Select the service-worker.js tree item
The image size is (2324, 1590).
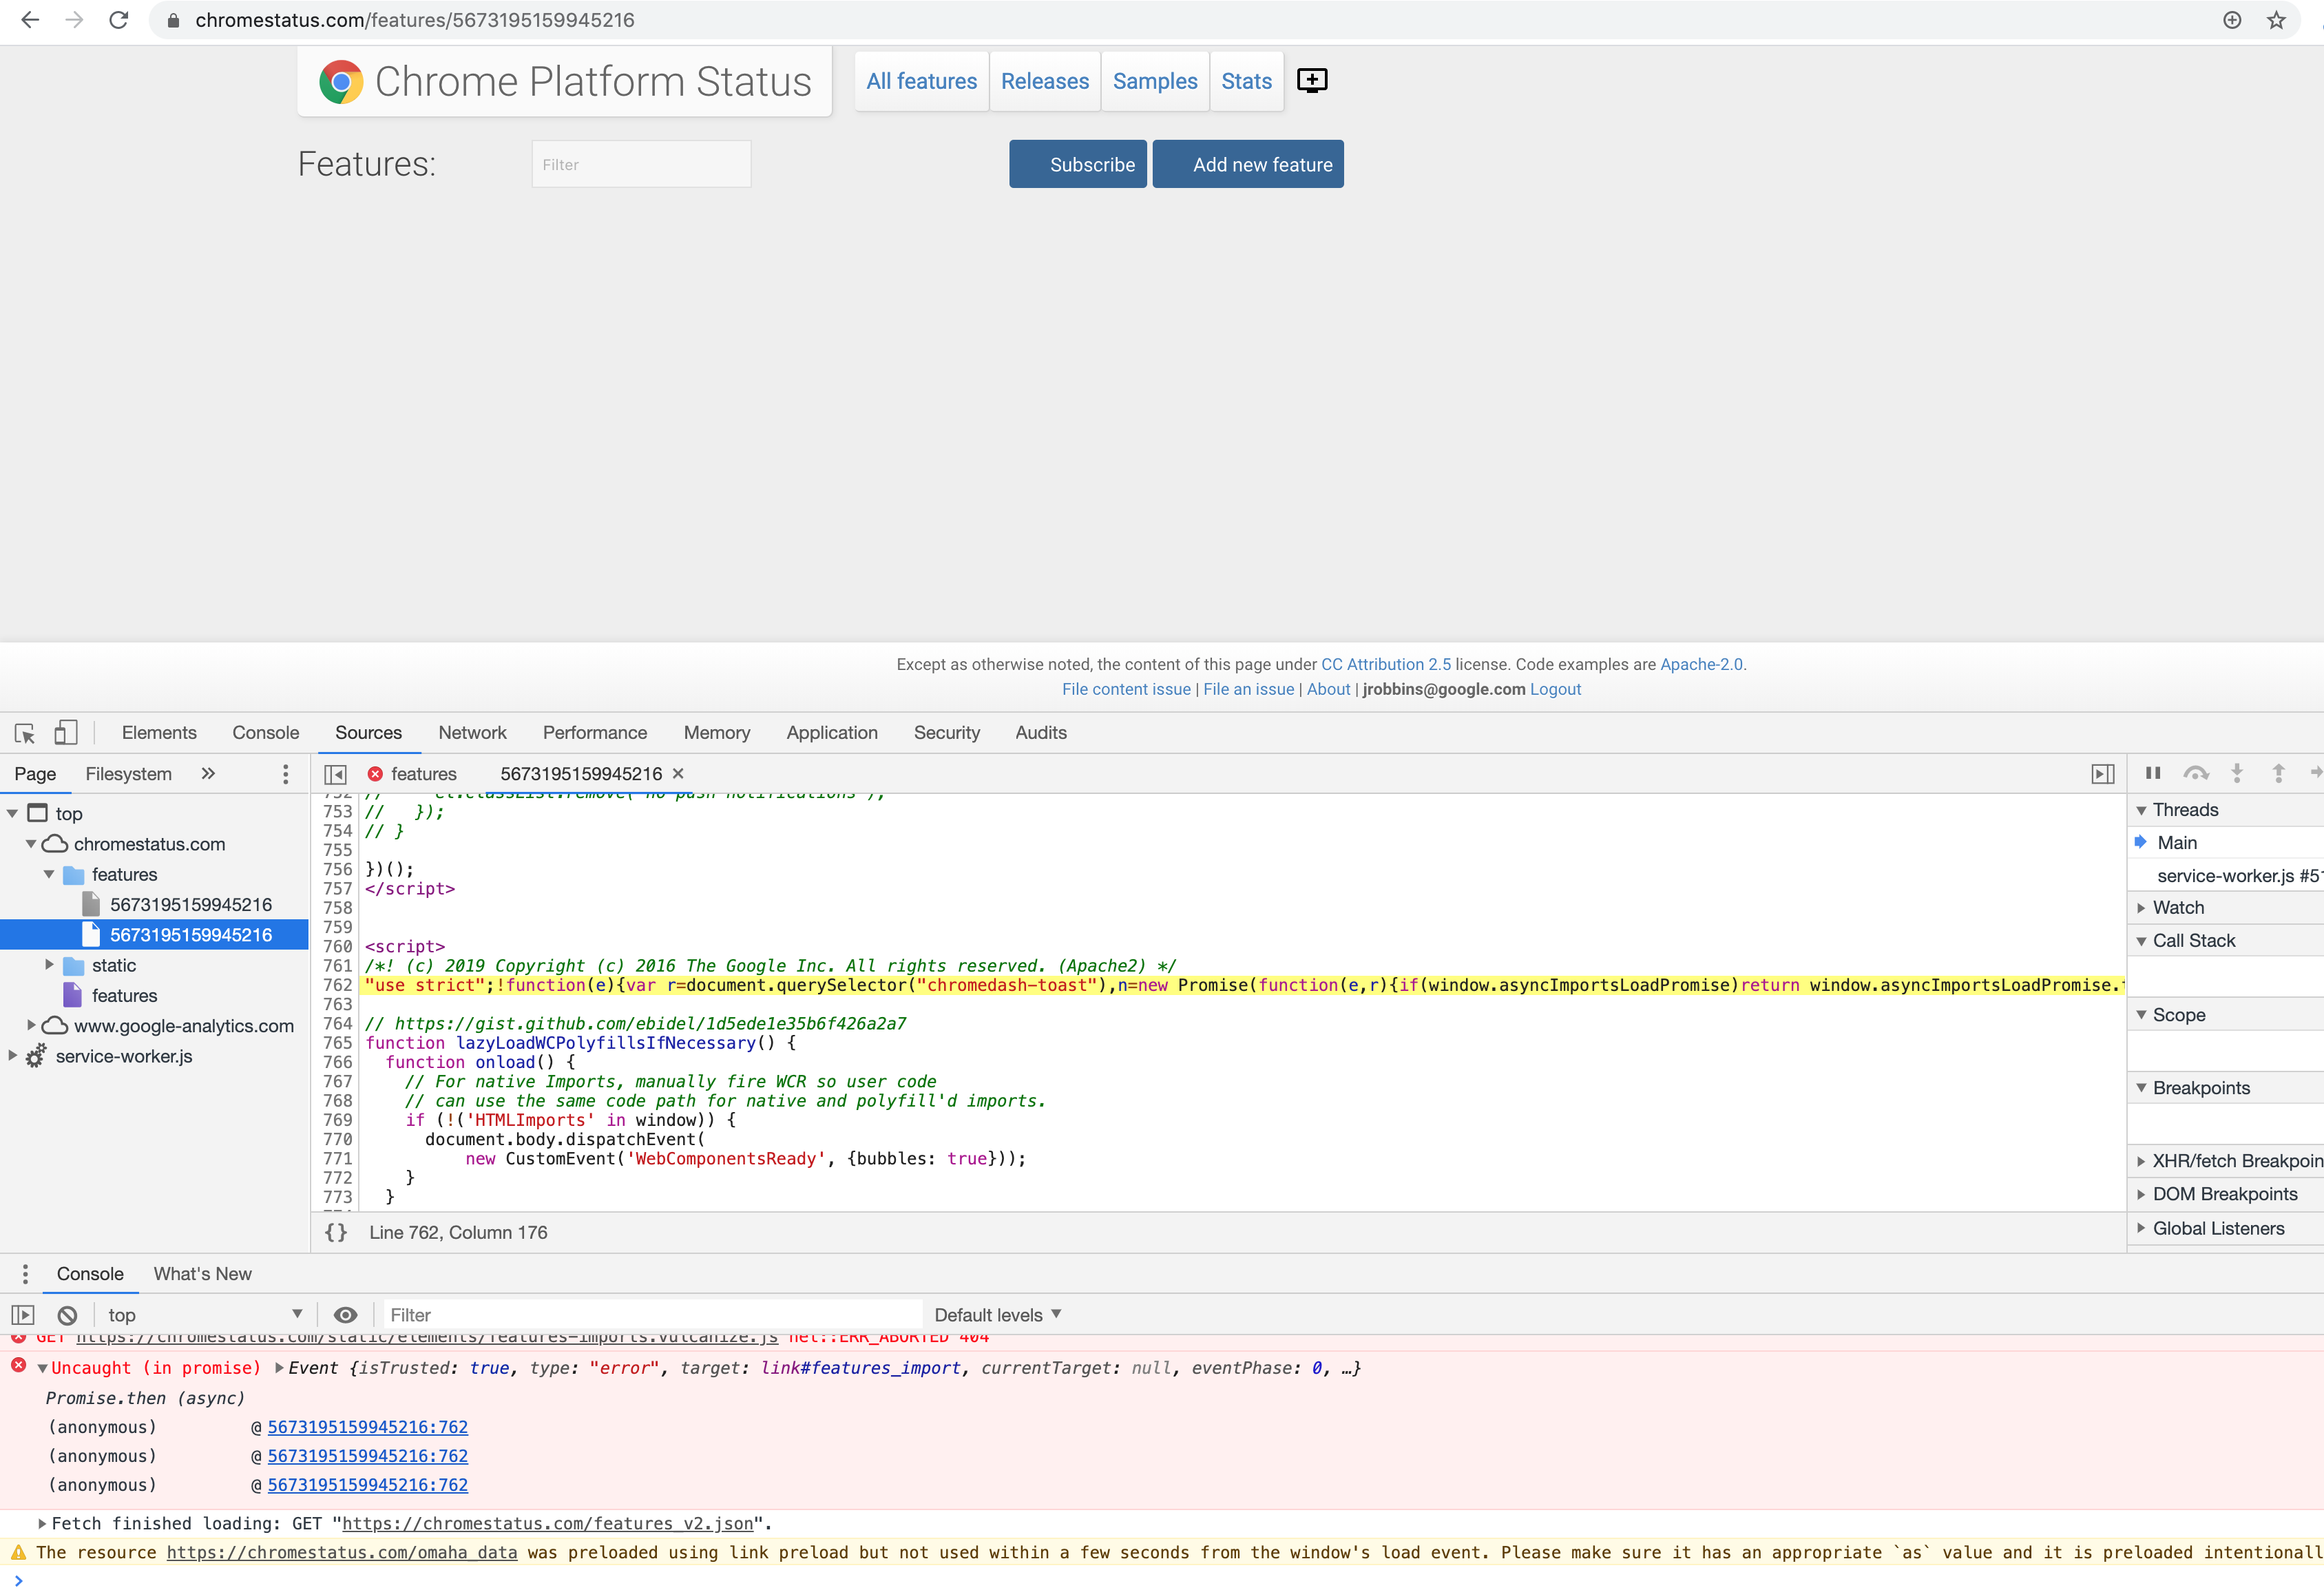[x=123, y=1056]
